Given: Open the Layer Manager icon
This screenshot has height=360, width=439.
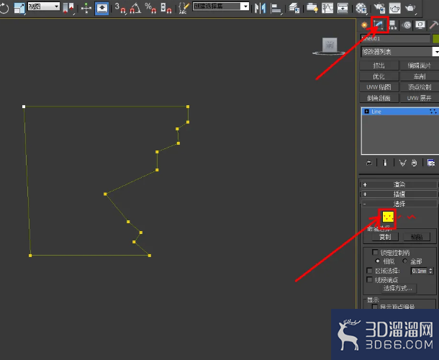Looking at the screenshot, I should (x=294, y=8).
